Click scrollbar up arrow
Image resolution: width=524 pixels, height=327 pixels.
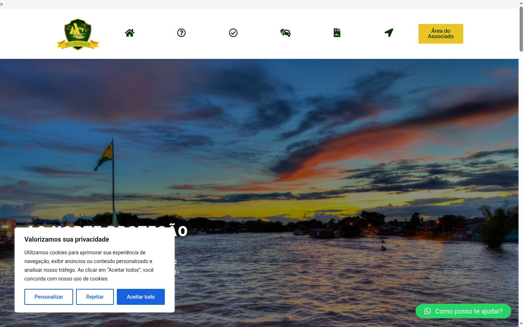coord(521,3)
